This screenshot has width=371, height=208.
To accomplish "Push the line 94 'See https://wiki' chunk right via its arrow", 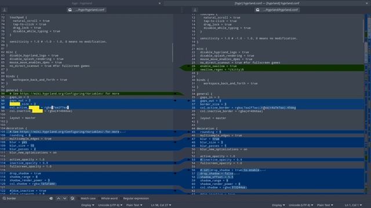I will (175, 94).
